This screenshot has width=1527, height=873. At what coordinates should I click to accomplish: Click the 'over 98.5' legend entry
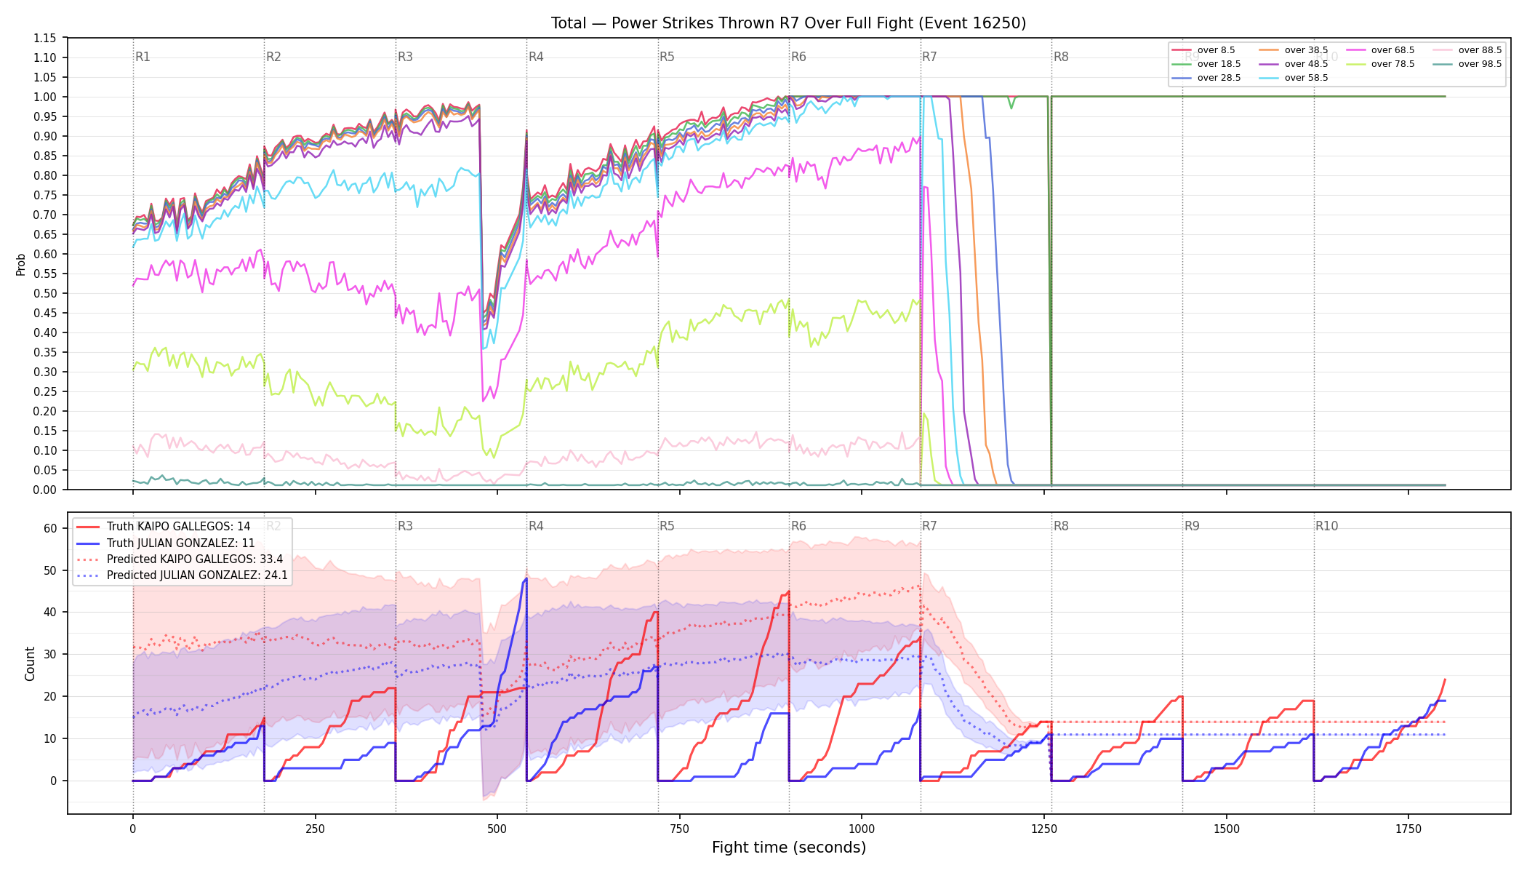click(x=1467, y=64)
